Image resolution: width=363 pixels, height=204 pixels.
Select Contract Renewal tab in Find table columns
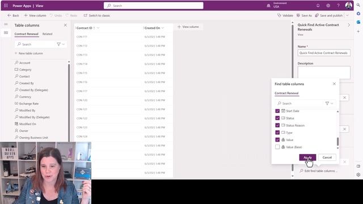[286, 93]
